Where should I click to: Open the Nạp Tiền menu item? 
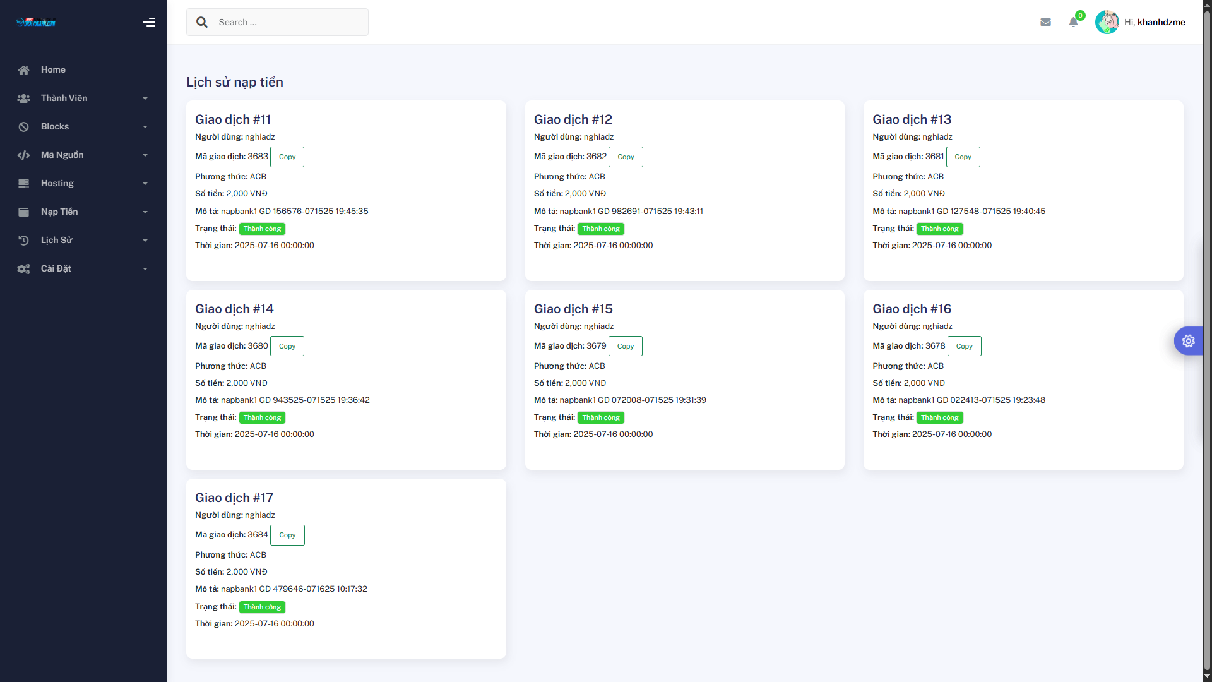click(59, 212)
